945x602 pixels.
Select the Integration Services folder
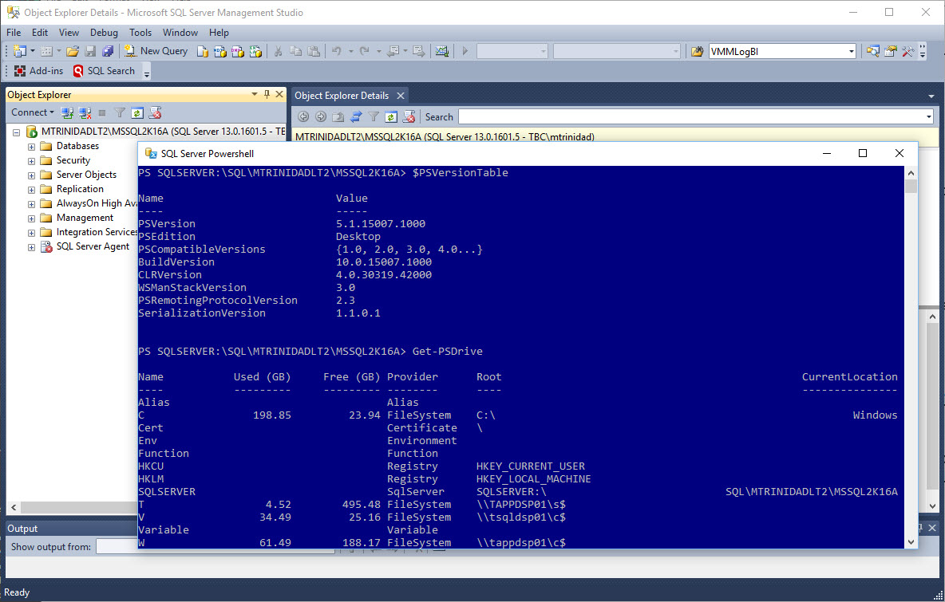pos(97,232)
